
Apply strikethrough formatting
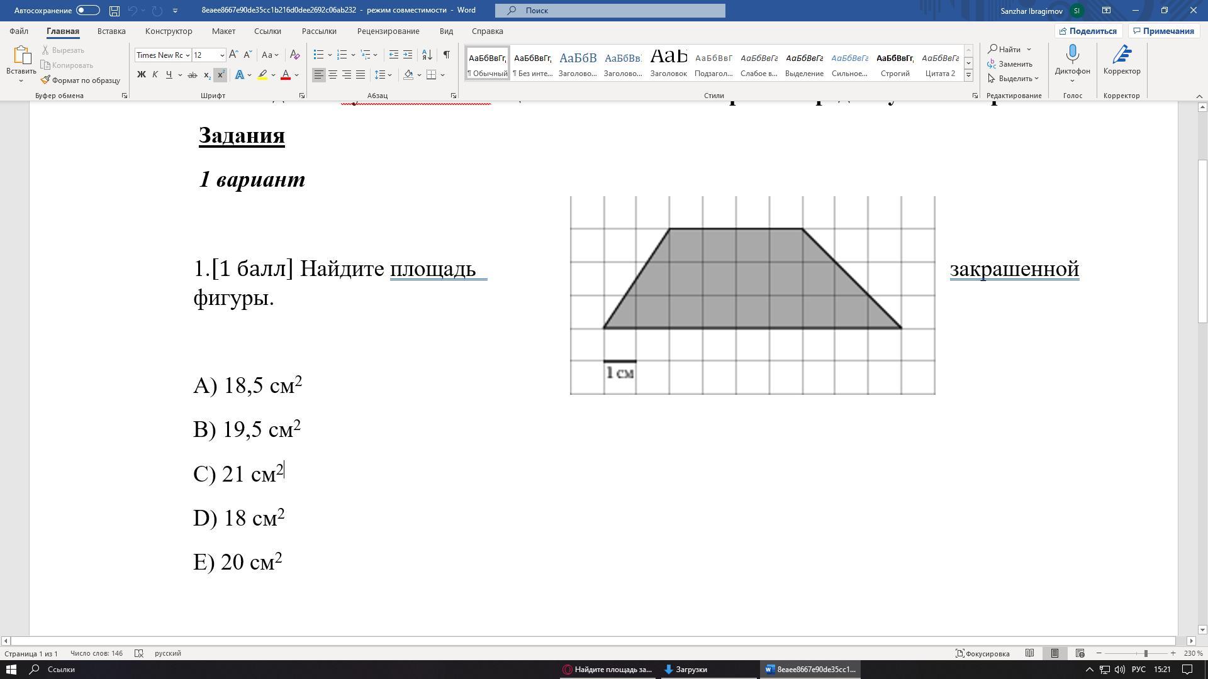click(x=193, y=75)
